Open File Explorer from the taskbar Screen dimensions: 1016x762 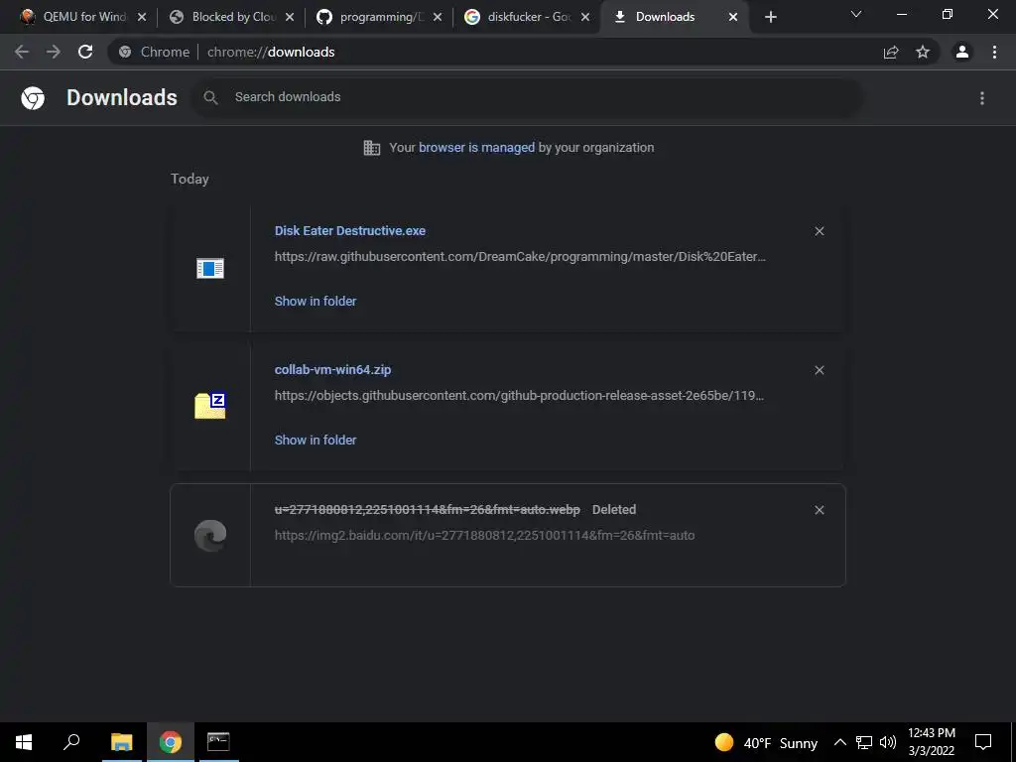(121, 742)
